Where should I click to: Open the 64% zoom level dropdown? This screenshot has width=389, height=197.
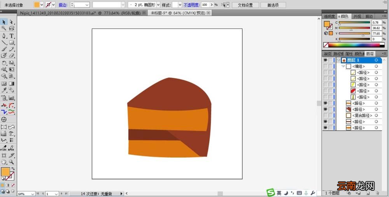click(33, 194)
